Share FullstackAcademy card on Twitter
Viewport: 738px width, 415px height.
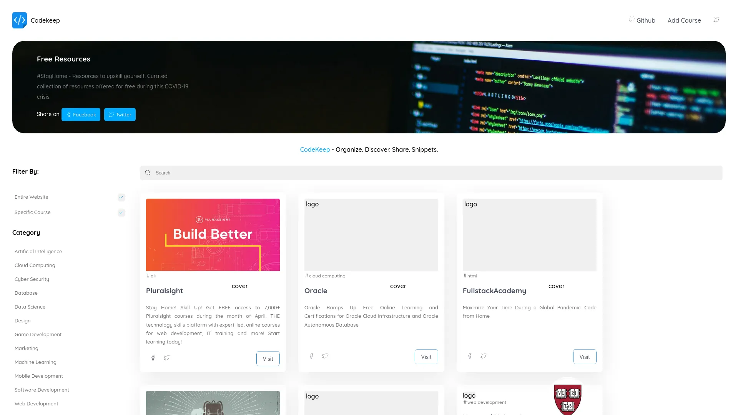click(484, 356)
